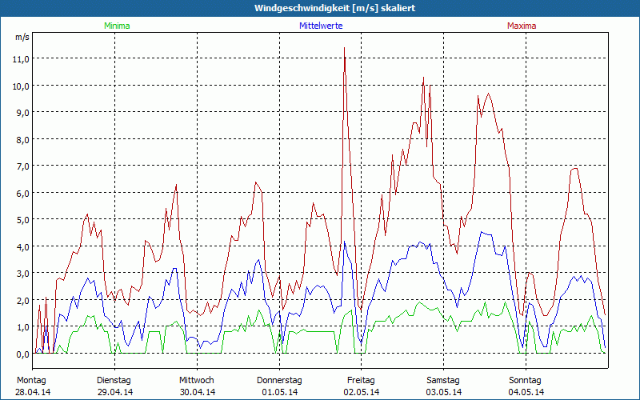The height and width of the screenshot is (400, 640).
Task: Click the '02.05.14' date label
Action: pos(362,392)
